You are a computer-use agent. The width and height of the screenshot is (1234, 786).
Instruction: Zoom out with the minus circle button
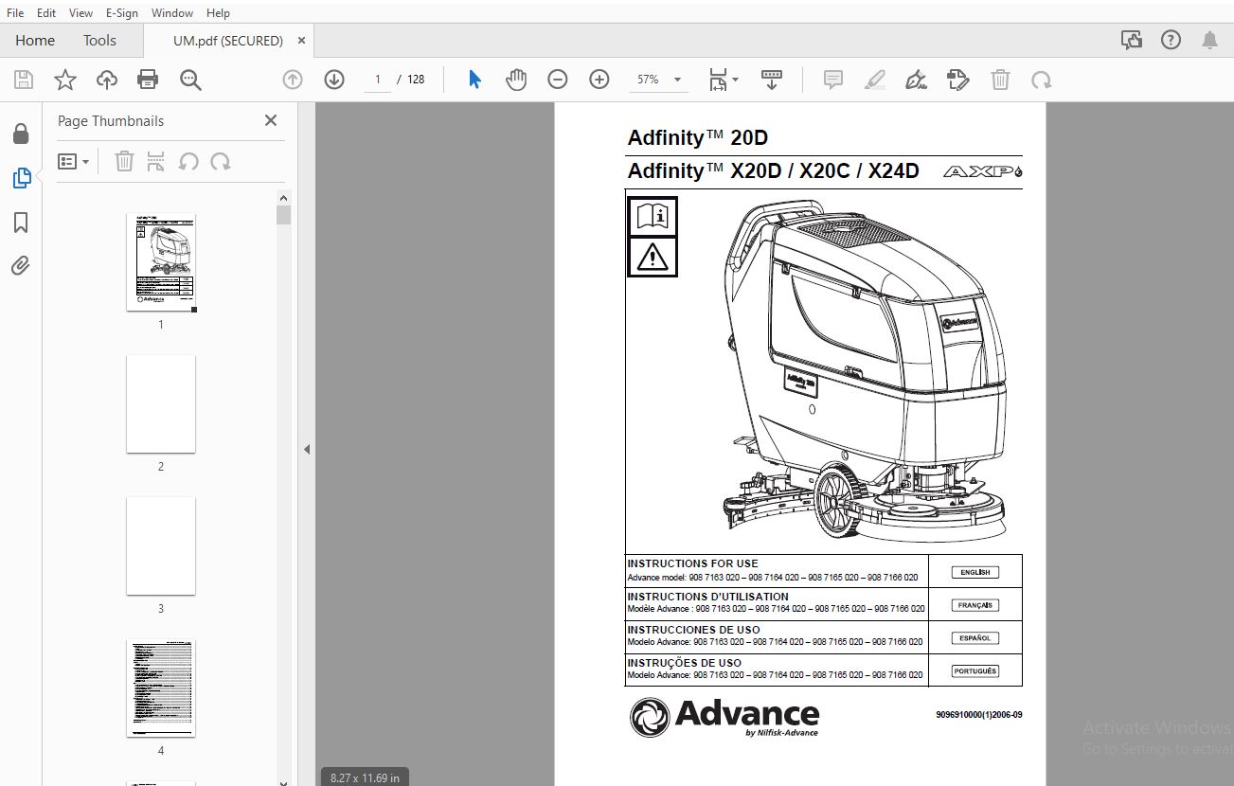pos(558,80)
